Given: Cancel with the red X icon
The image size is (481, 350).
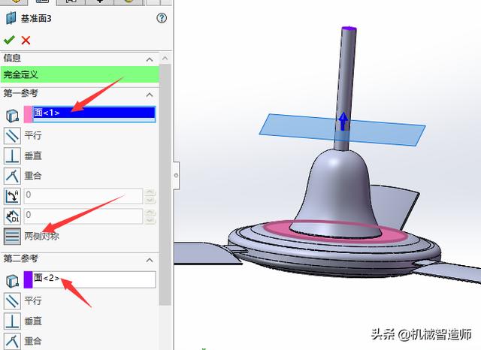Looking at the screenshot, I should tap(26, 40).
